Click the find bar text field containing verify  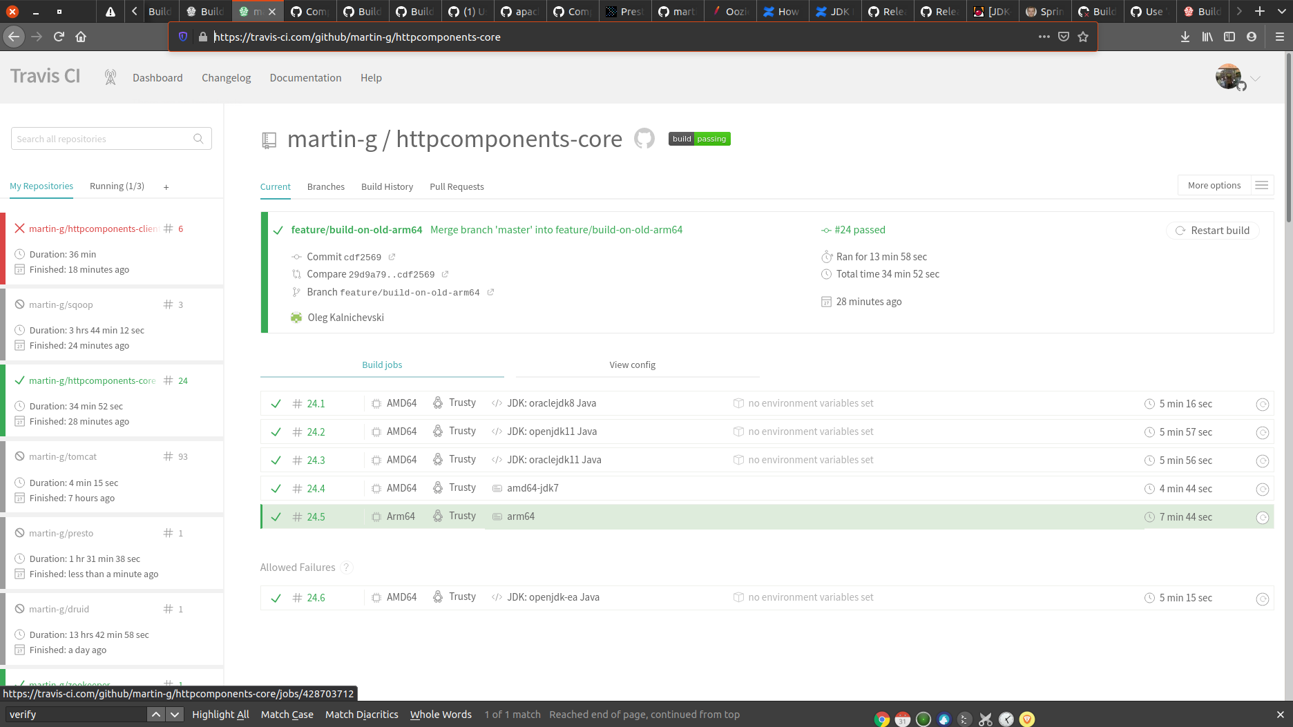tap(76, 715)
